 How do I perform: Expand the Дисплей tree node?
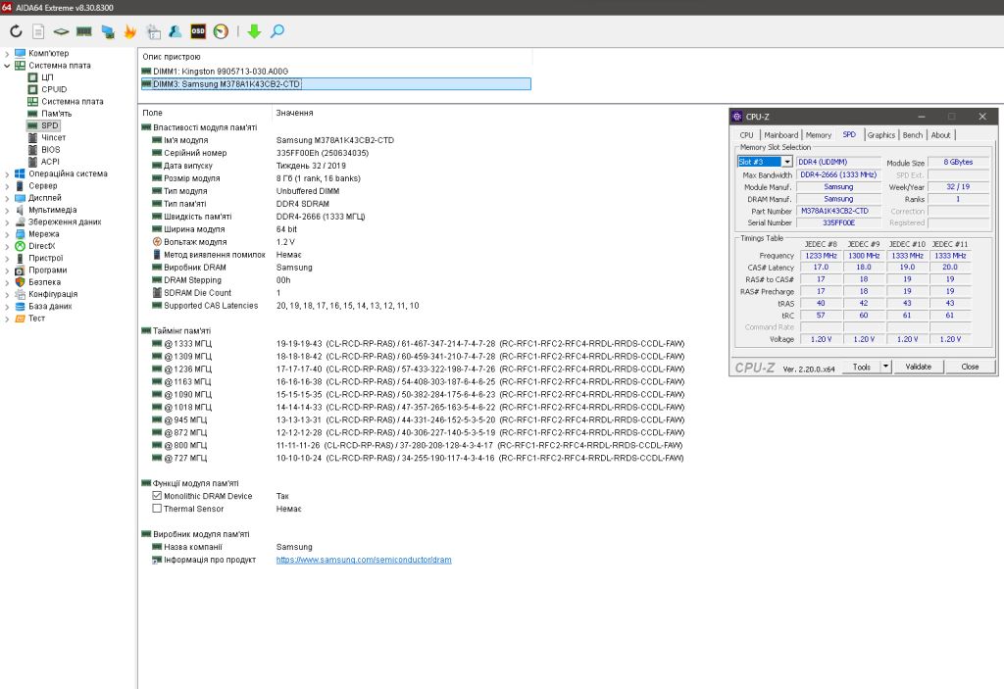click(7, 198)
